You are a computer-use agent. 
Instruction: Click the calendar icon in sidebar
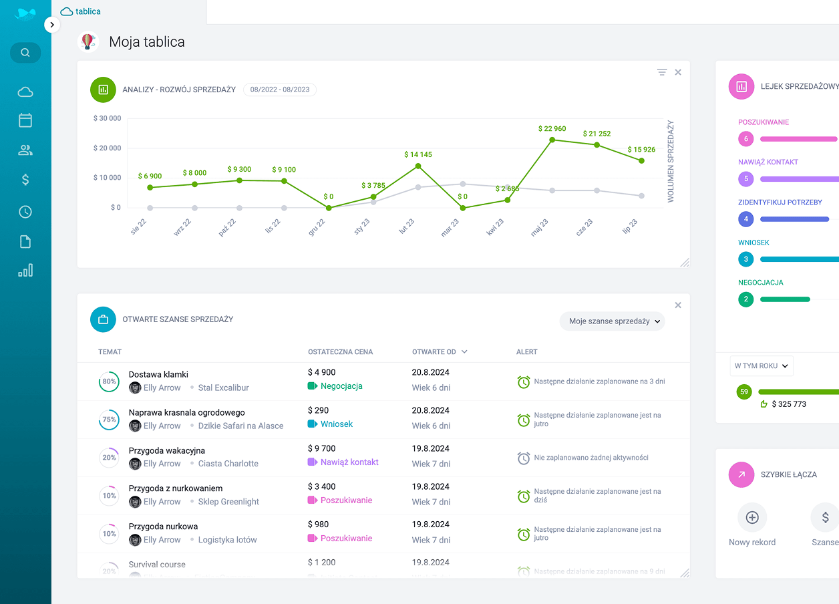coord(25,120)
